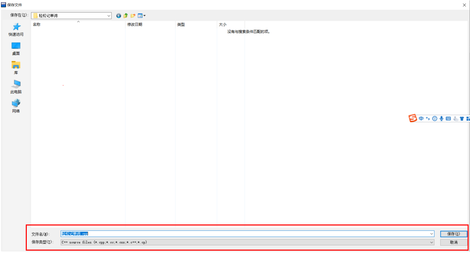Open 网络 in the places bar
The width and height of the screenshot is (470, 253).
pyautogui.click(x=16, y=106)
